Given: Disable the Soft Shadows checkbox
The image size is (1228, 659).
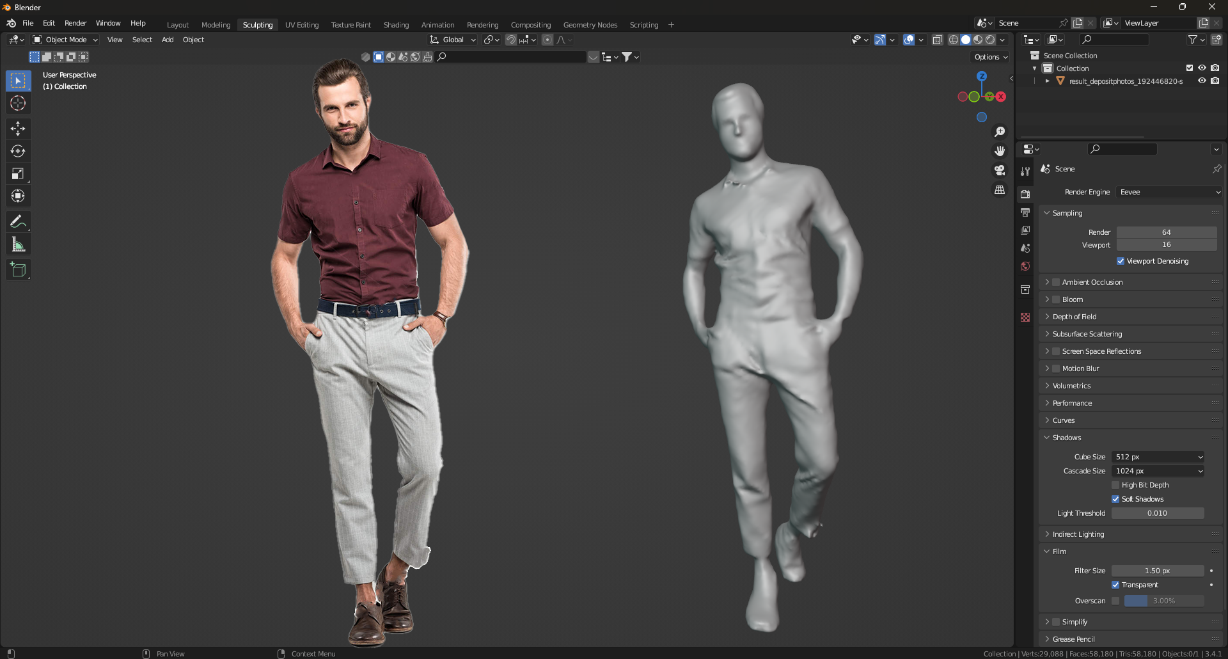Looking at the screenshot, I should click(x=1116, y=499).
